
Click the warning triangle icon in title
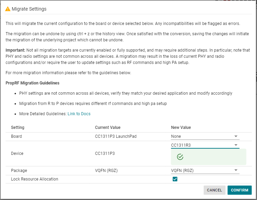click(8, 9)
